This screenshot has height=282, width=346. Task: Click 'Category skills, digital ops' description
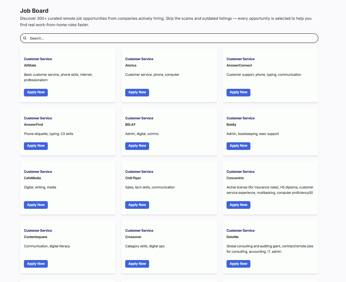point(145,246)
